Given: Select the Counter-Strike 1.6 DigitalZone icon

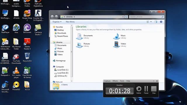Looking at the screenshot, I should (x=38, y=15).
